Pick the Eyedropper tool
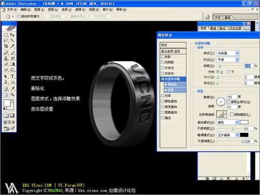This screenshot has width=260, height=195. [x=12, y=88]
